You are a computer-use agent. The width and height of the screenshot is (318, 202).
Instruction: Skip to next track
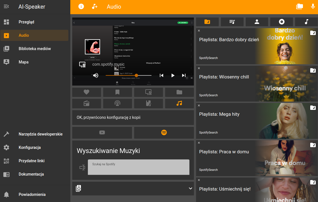(184, 75)
